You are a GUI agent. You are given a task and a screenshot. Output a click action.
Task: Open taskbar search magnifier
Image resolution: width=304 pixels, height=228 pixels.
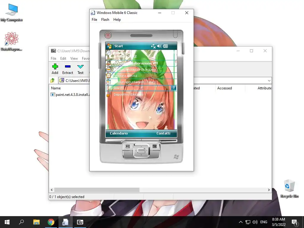click(21, 222)
